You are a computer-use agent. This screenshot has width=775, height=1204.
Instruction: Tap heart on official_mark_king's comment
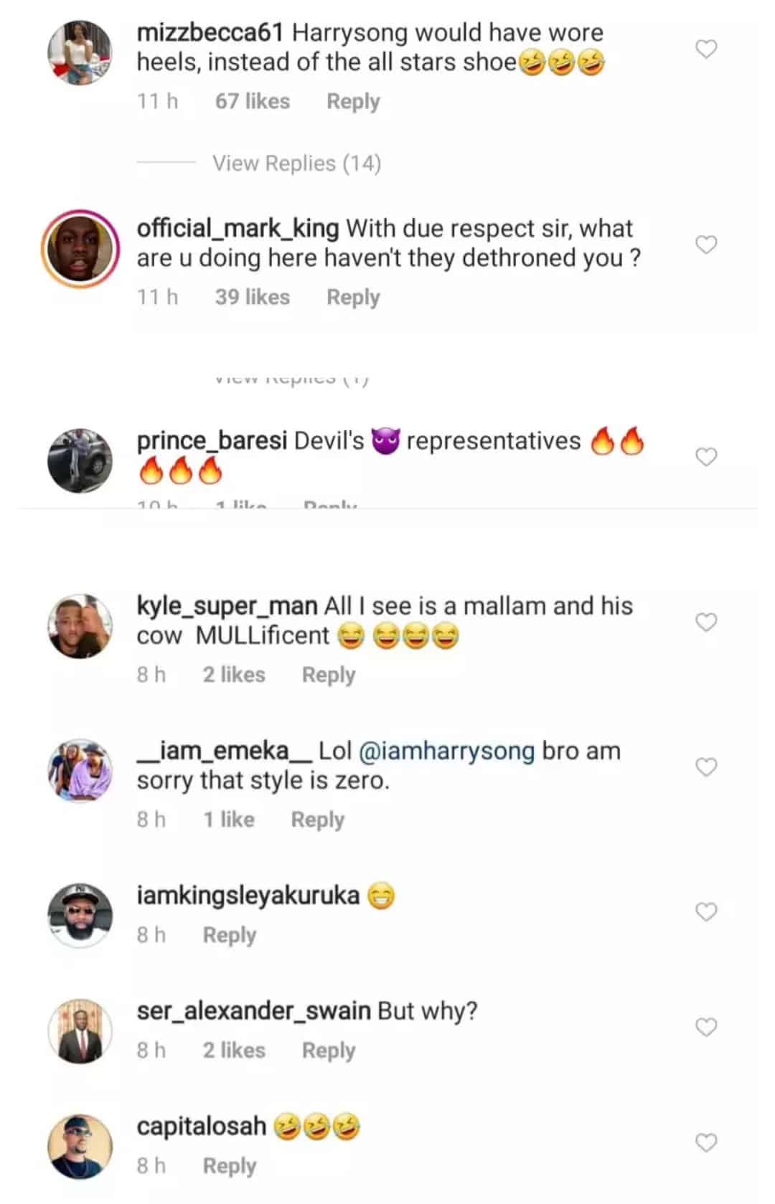707,245
